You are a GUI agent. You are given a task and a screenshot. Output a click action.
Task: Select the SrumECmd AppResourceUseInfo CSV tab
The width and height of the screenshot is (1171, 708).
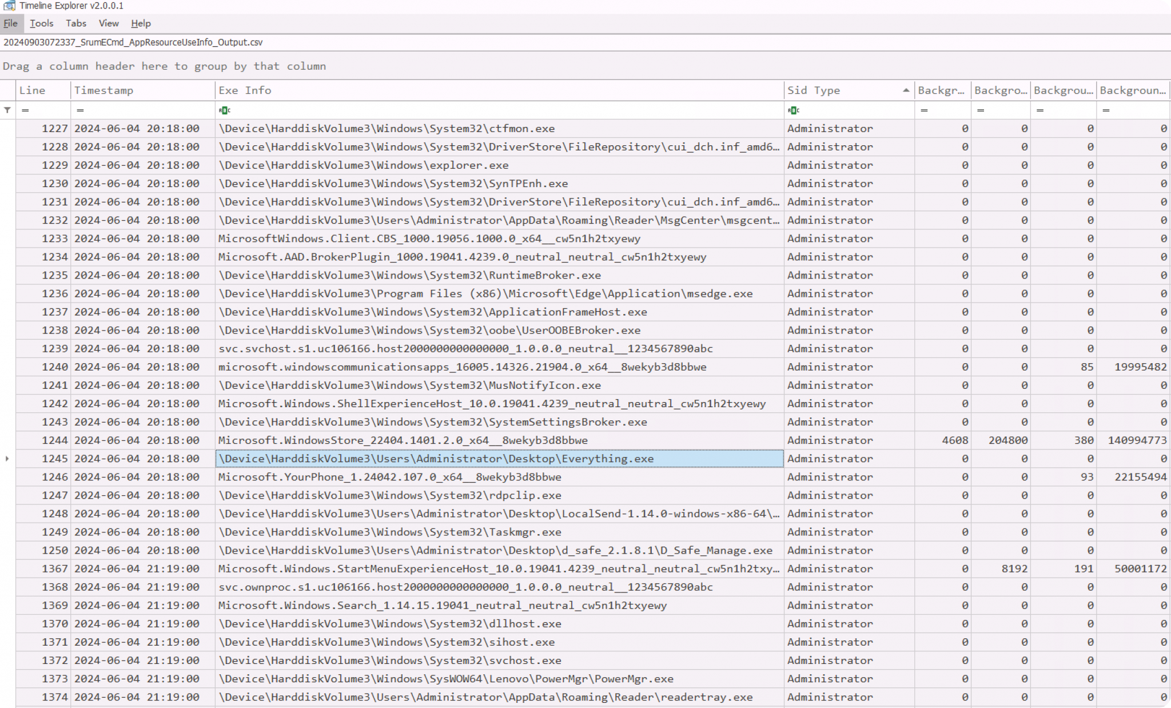pyautogui.click(x=133, y=42)
